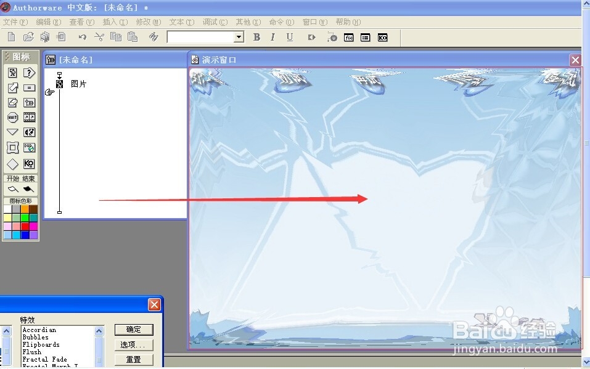Image resolution: width=590 pixels, height=369 pixels.
Task: Toggle bold formatting
Action: [x=256, y=37]
